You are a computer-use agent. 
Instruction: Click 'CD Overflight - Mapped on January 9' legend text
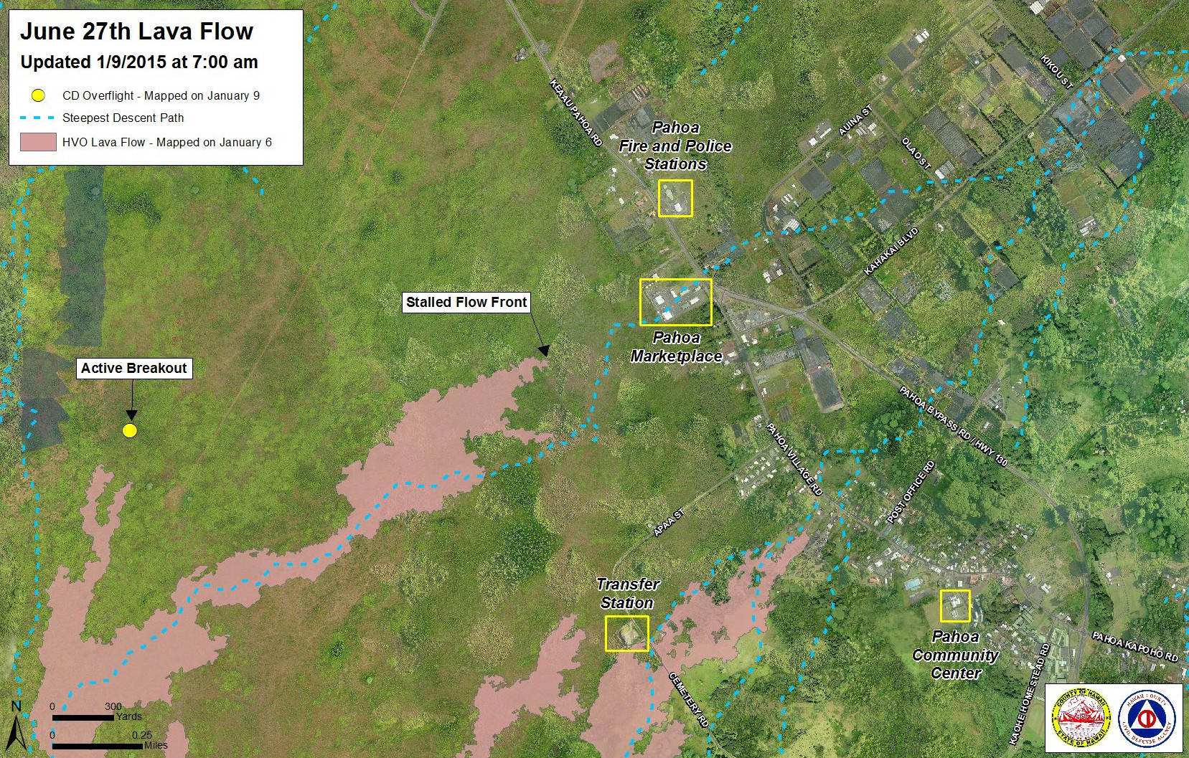pyautogui.click(x=161, y=95)
